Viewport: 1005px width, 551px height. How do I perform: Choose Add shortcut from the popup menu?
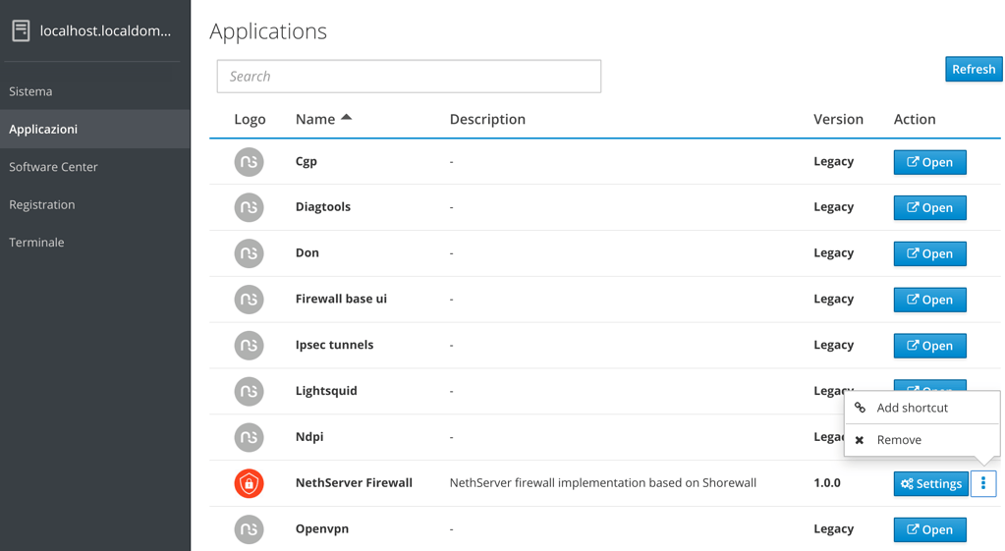click(x=912, y=408)
